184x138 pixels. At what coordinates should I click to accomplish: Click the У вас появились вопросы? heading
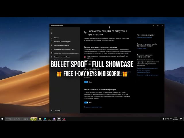[x=146, y=35]
